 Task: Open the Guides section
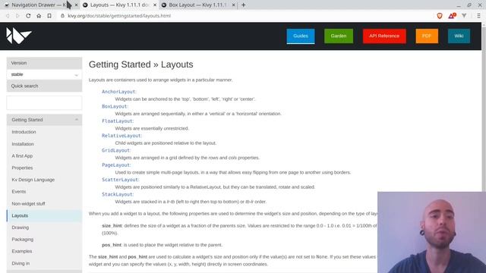301,36
